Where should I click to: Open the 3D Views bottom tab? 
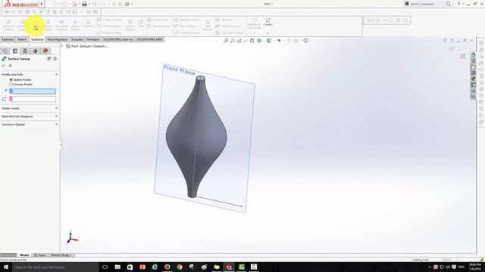40,255
